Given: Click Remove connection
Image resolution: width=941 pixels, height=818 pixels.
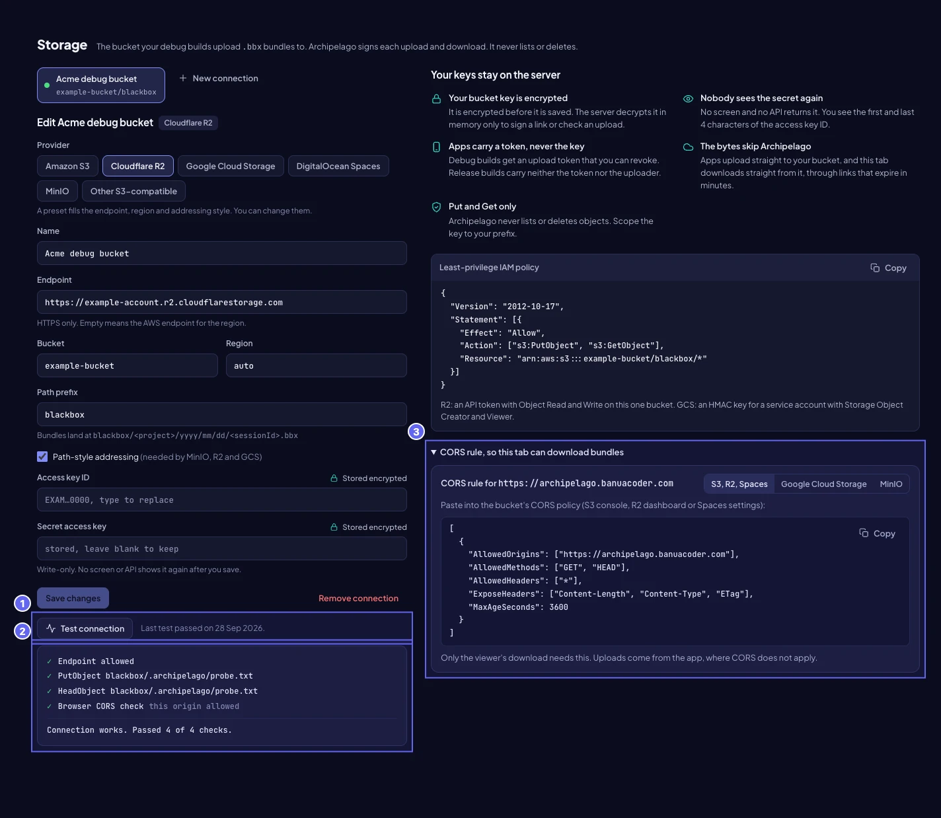Looking at the screenshot, I should (358, 598).
